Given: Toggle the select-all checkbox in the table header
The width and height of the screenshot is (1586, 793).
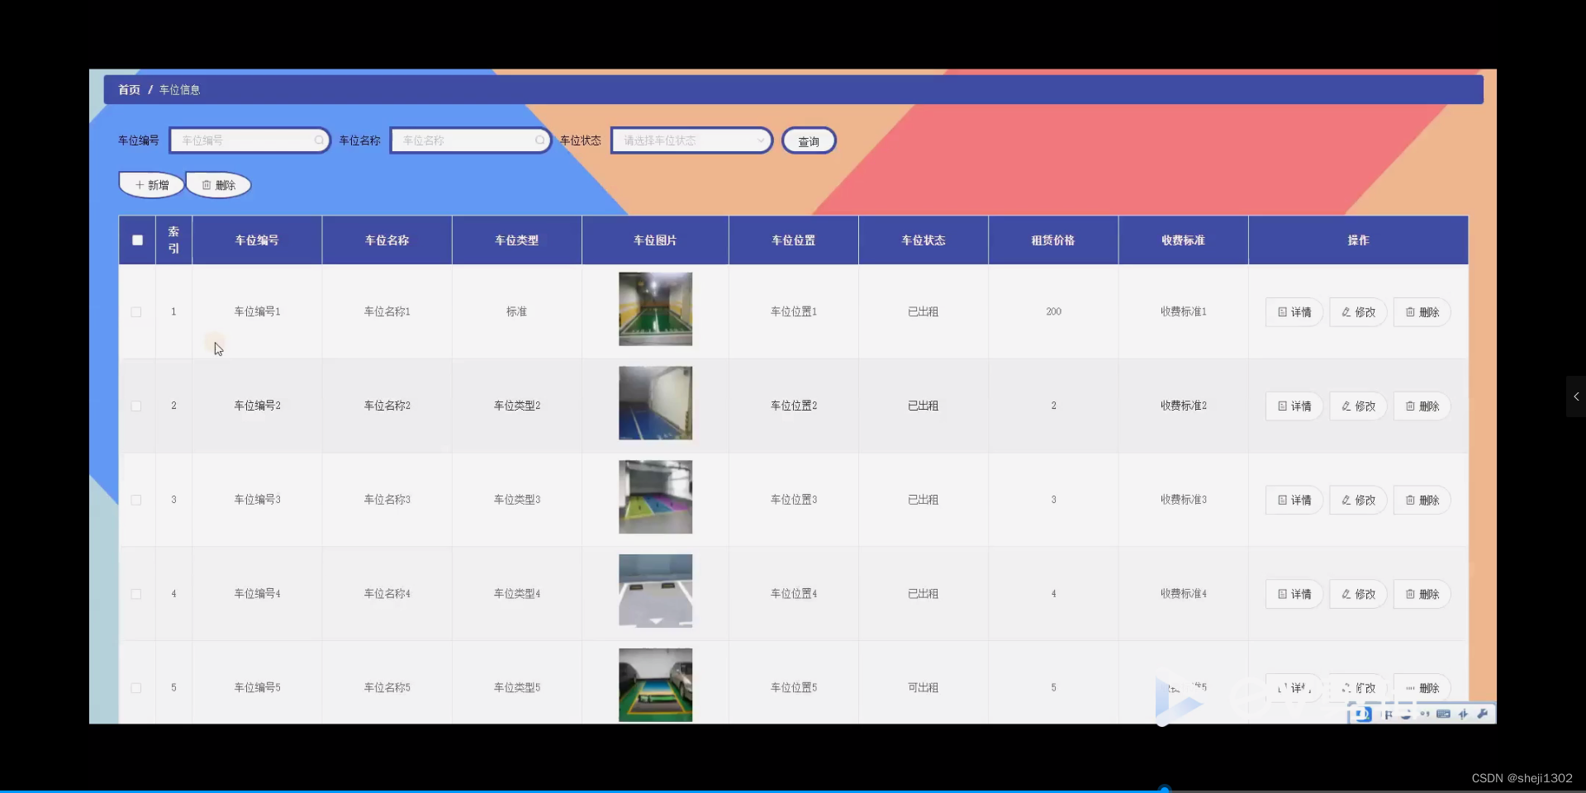Looking at the screenshot, I should click(137, 240).
